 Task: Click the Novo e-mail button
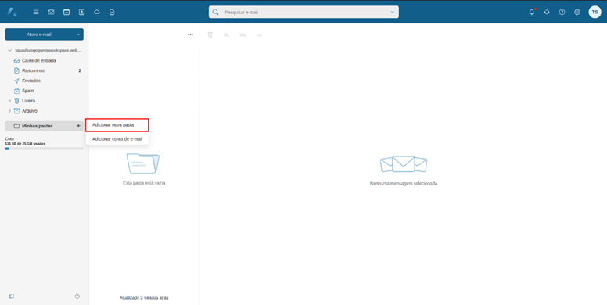pos(39,34)
